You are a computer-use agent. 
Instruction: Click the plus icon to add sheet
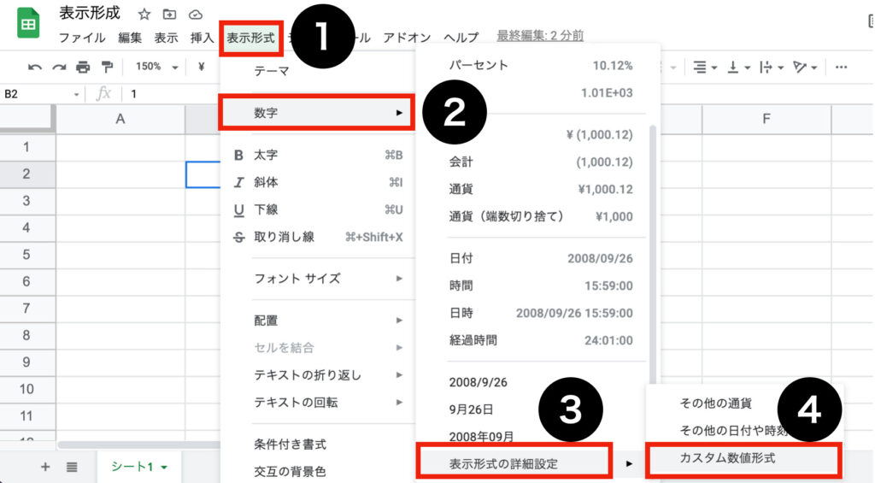[x=45, y=467]
